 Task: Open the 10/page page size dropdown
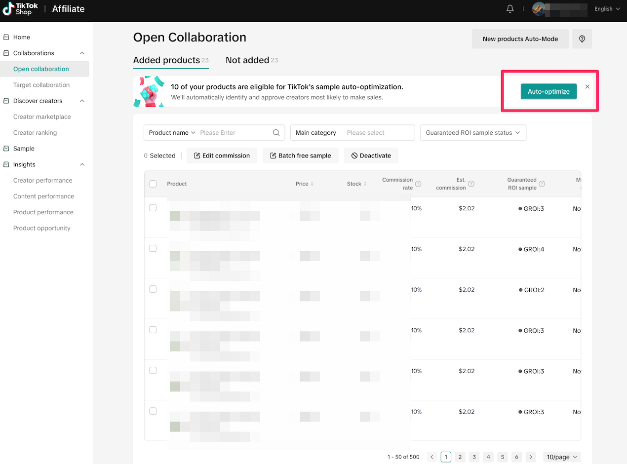tap(561, 457)
